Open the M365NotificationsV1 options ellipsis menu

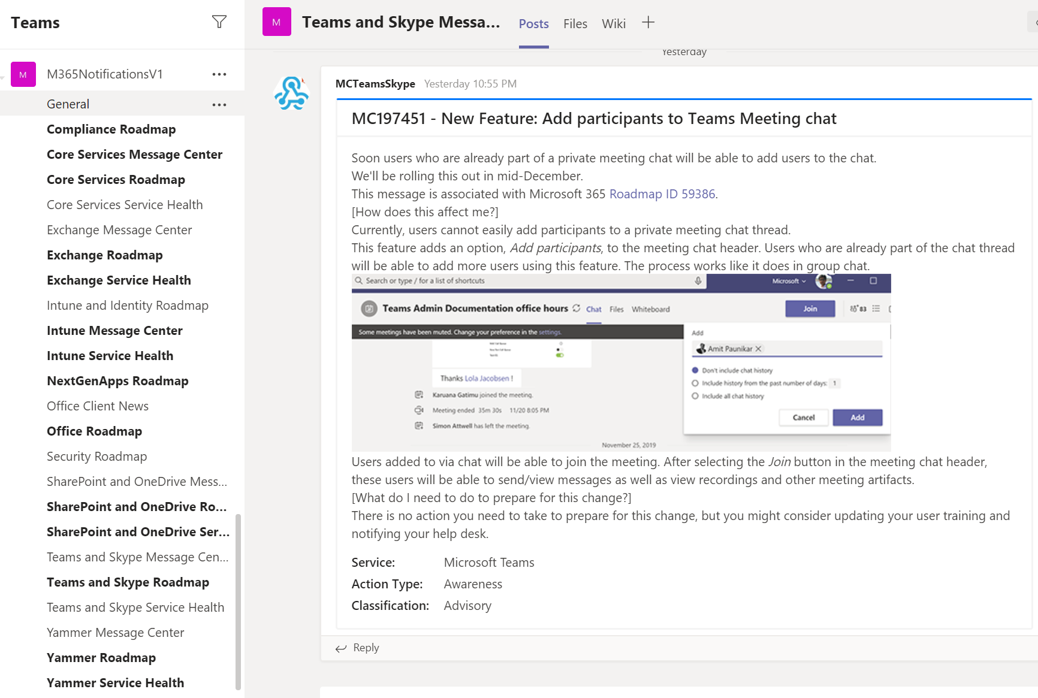coord(219,74)
